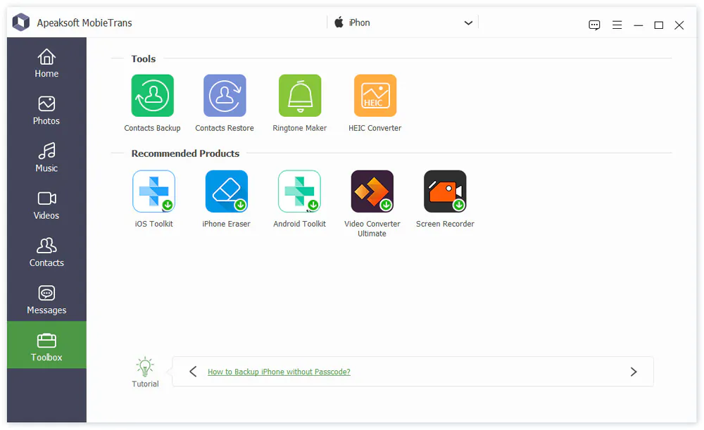The height and width of the screenshot is (430, 704).
Task: Open the feedback chat bubble
Action: tap(594, 25)
